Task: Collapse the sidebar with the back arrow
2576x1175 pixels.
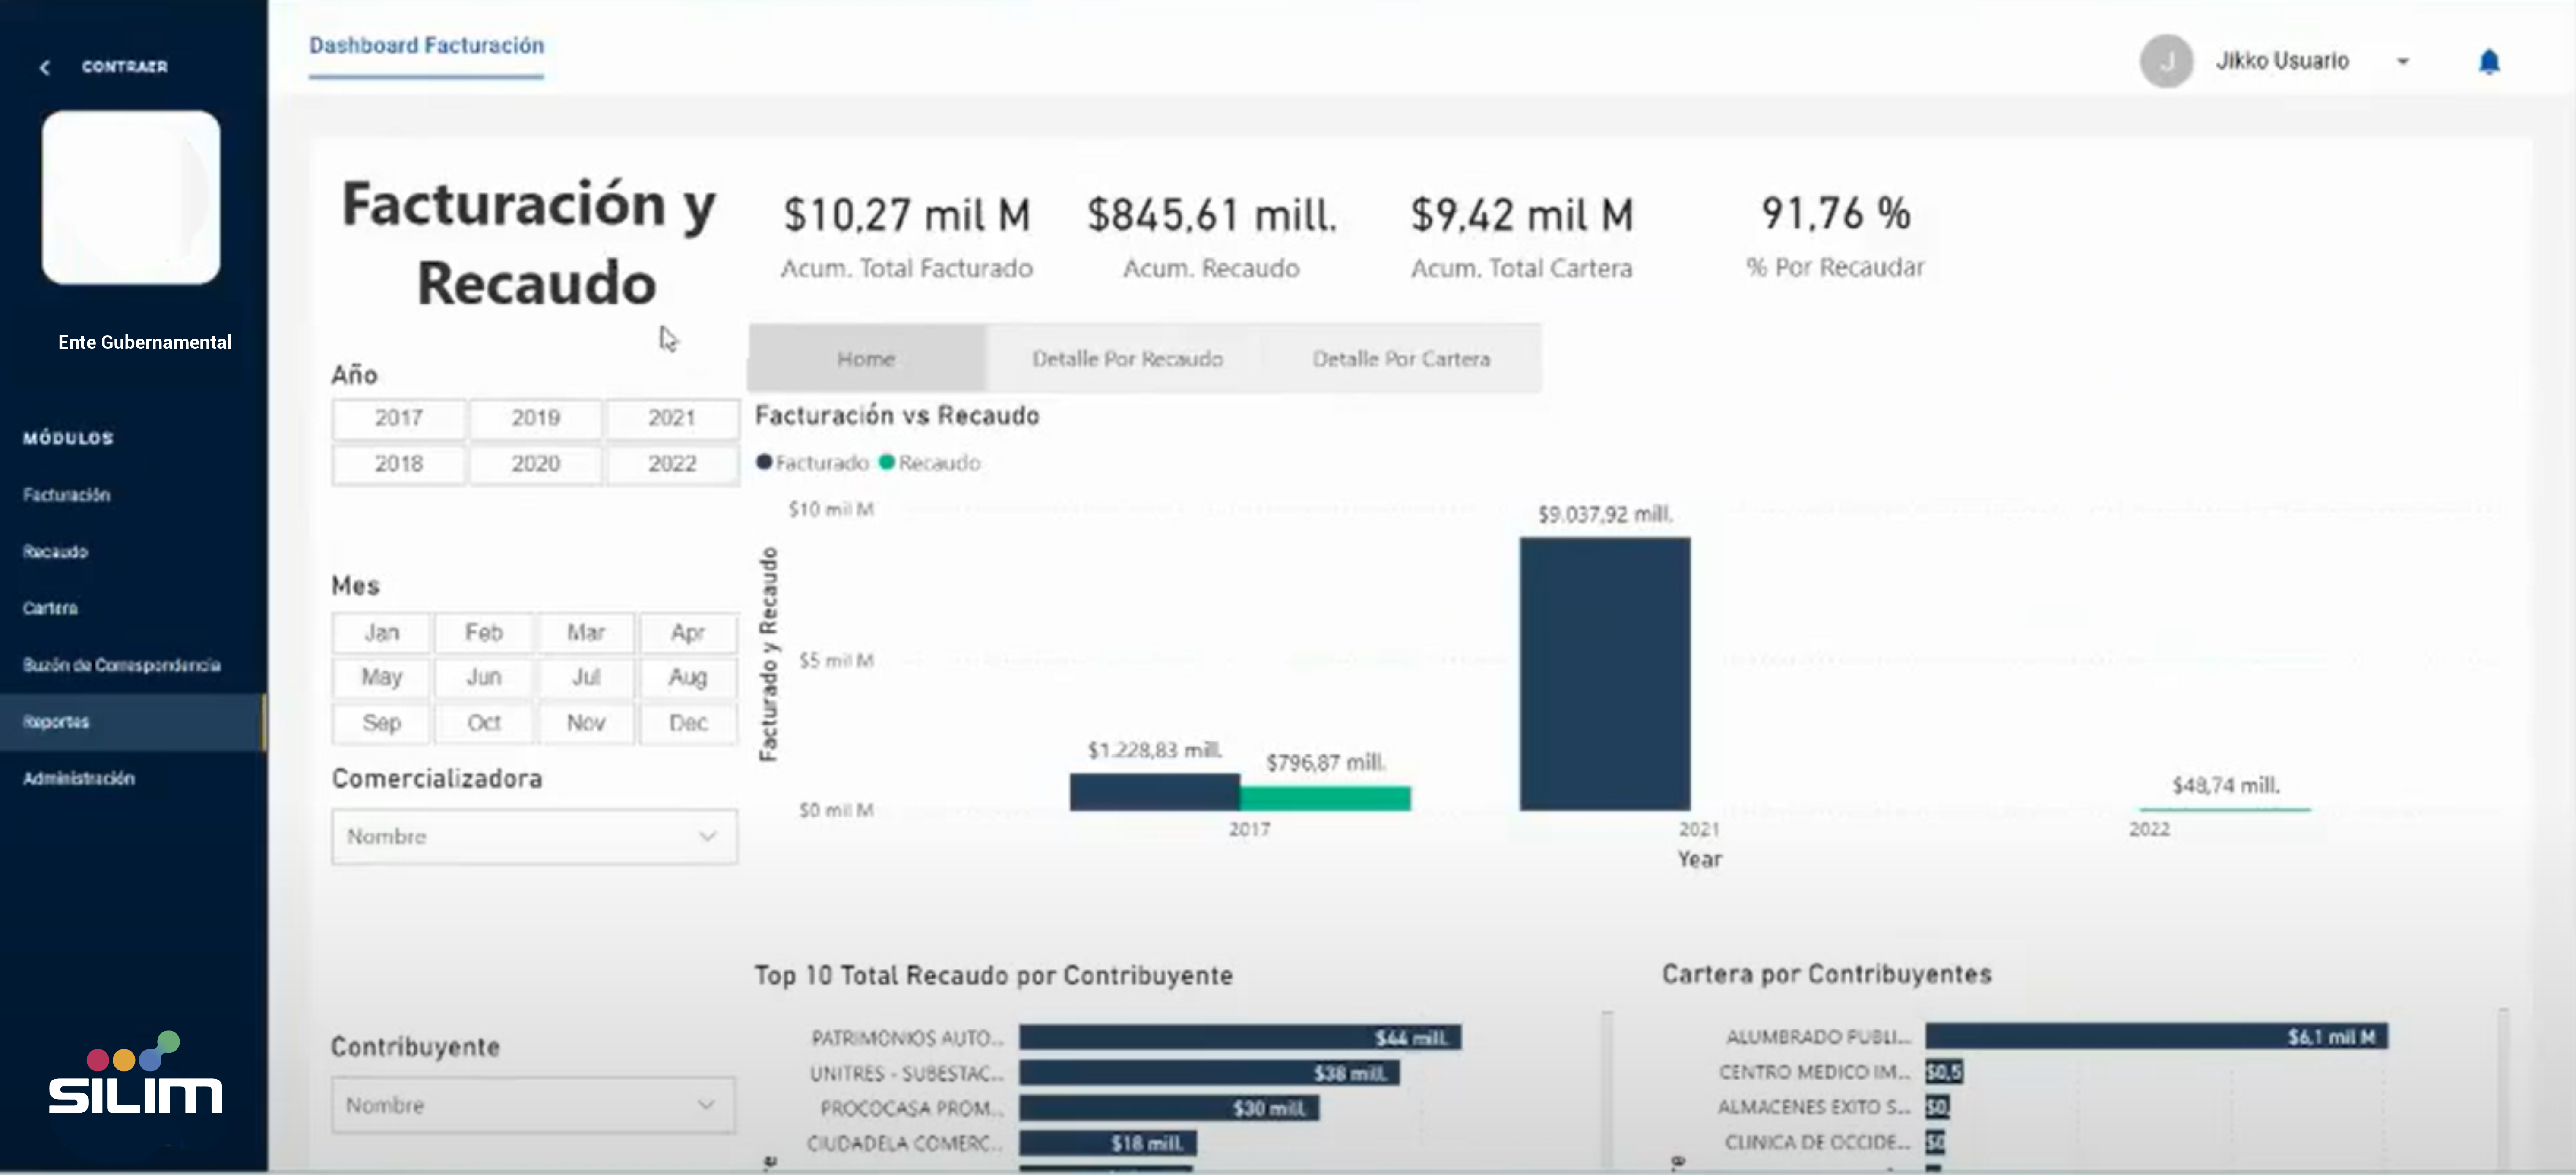Action: [x=44, y=67]
